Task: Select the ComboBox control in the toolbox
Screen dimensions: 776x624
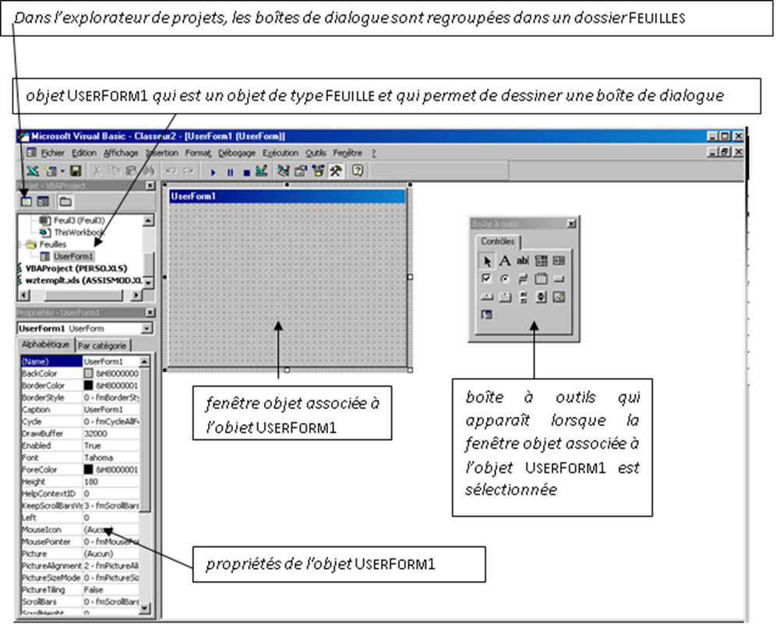Action: [x=541, y=261]
